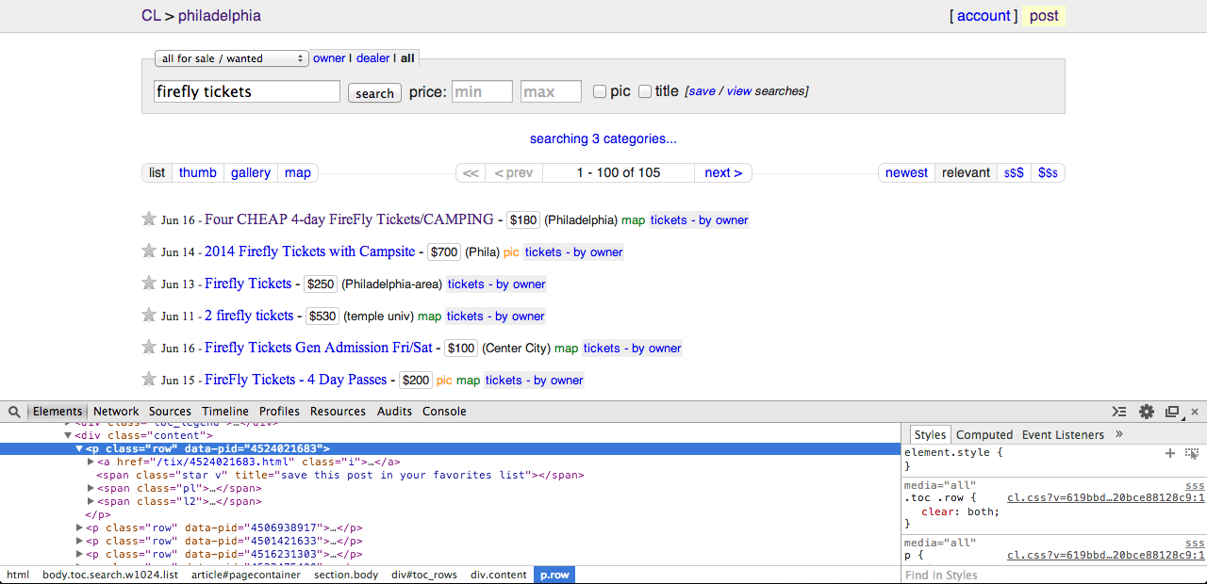Image resolution: width=1207 pixels, height=584 pixels.
Task: Open the "2014 Firefly Tickets with Campsite" listing
Action: [310, 251]
